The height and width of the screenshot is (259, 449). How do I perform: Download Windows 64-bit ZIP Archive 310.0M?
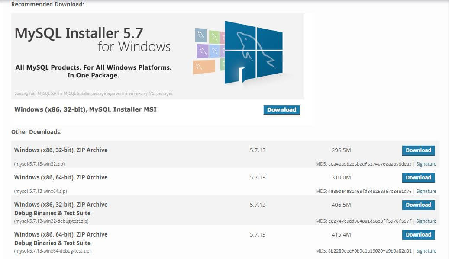[418, 178]
